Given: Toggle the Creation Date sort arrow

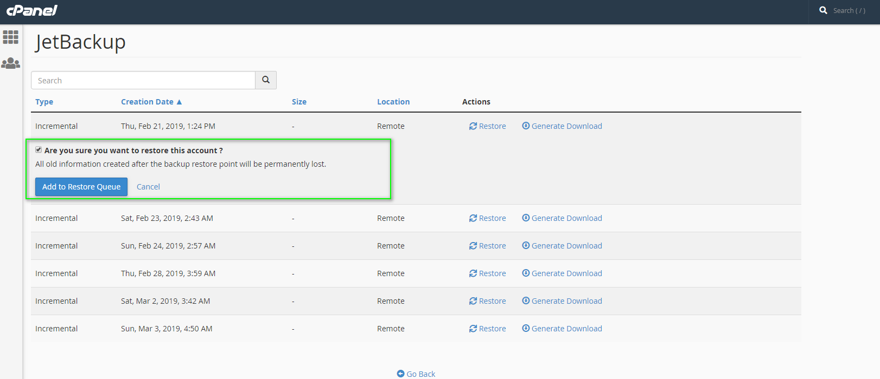Looking at the screenshot, I should 179,102.
